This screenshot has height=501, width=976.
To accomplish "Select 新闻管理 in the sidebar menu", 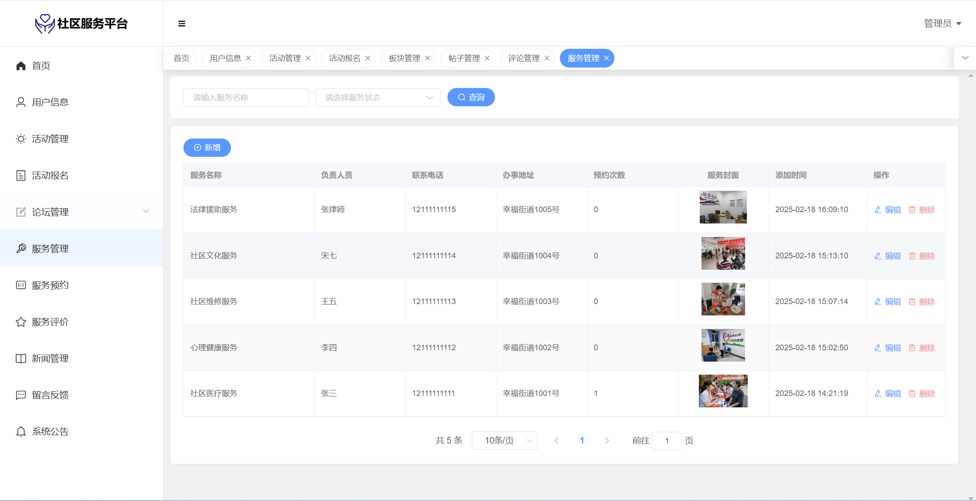I will [50, 359].
